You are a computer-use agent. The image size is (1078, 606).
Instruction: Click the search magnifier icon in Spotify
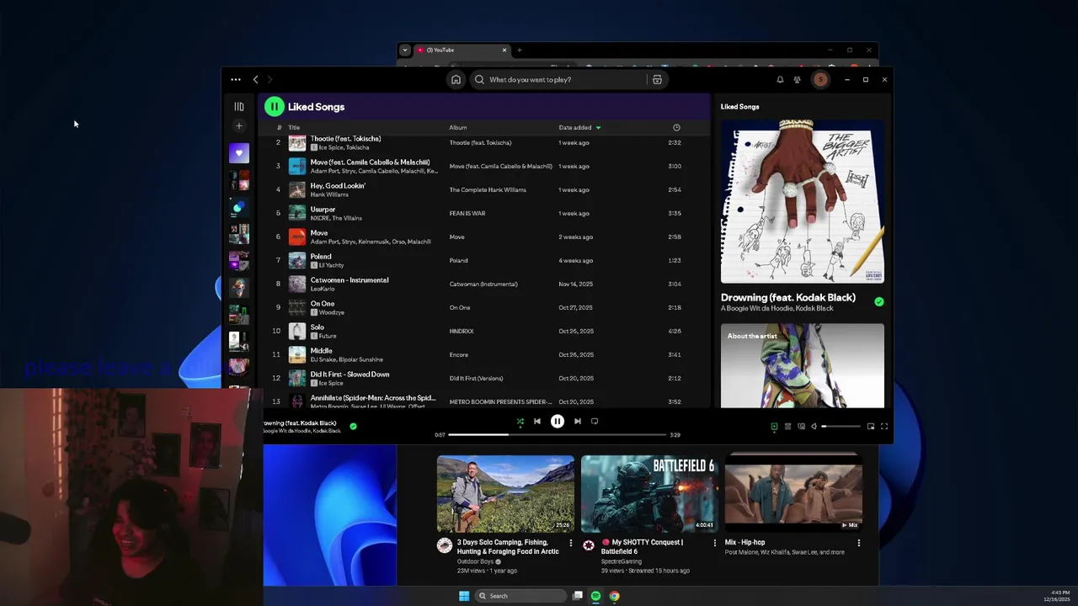[x=480, y=80]
